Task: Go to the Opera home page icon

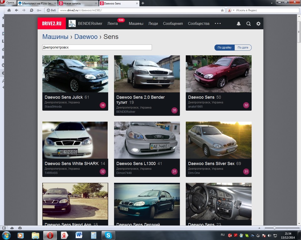Action: point(9,10)
